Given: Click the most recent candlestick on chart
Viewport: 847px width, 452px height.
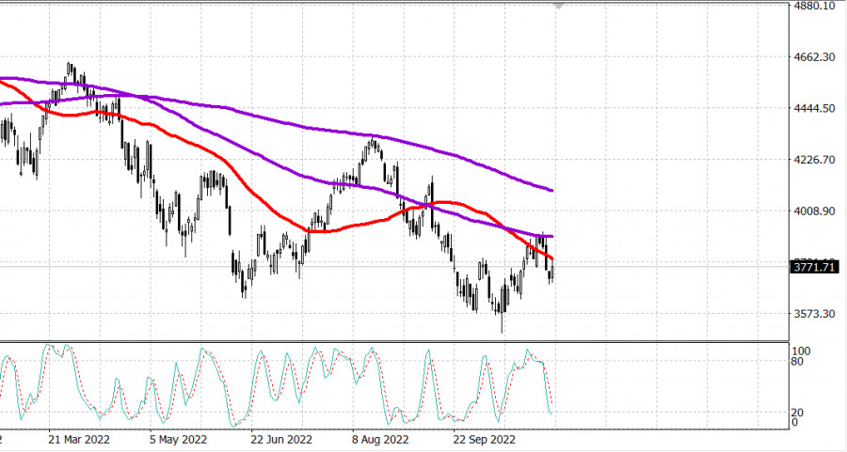Looking at the screenshot, I should (552, 273).
